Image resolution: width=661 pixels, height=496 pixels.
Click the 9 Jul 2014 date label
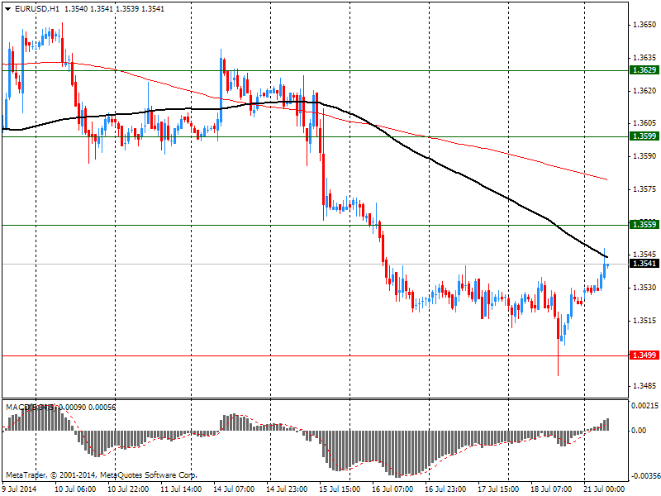pyautogui.click(x=20, y=489)
